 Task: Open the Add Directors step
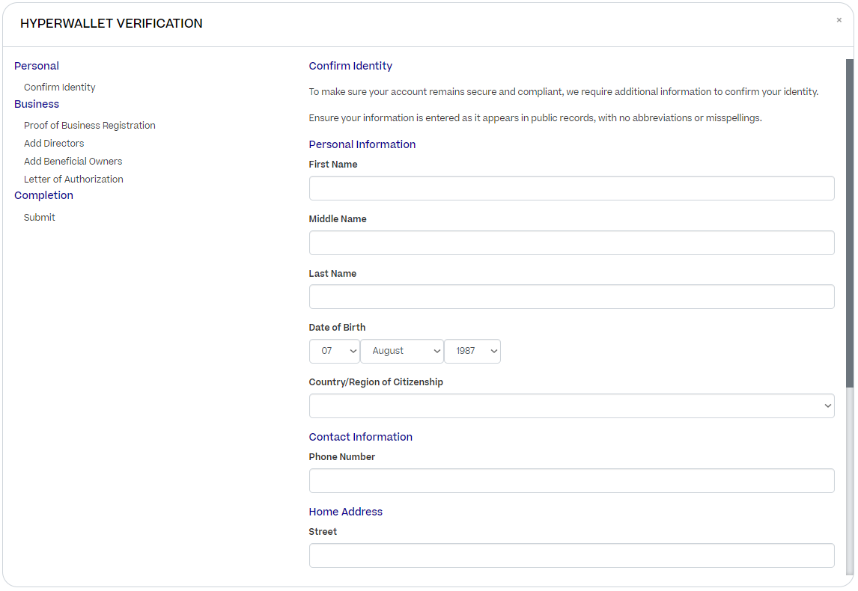(x=54, y=143)
